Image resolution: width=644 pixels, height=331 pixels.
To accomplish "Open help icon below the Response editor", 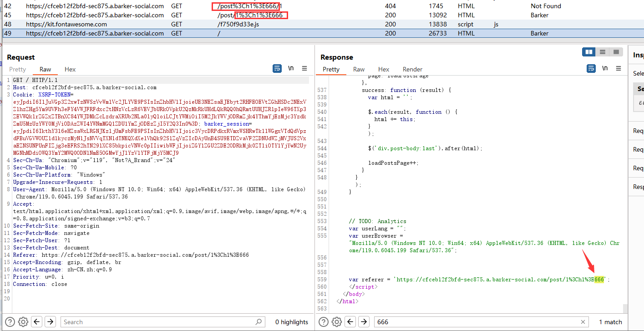I will point(324,321).
